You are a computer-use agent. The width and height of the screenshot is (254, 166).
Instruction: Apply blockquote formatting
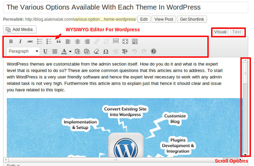[x=59, y=41]
